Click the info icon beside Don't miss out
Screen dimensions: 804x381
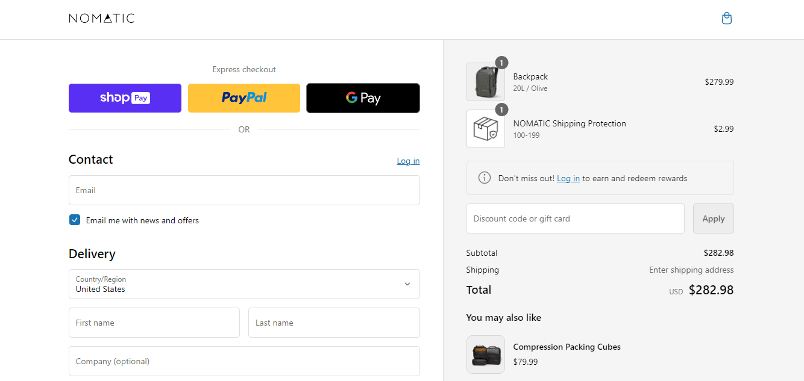pyautogui.click(x=484, y=178)
